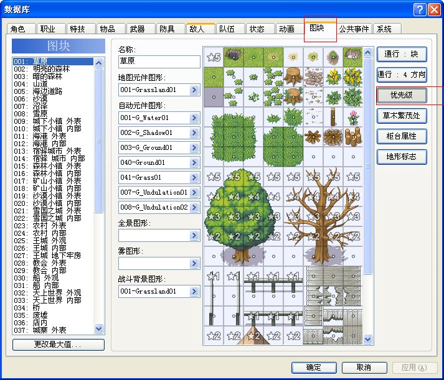
Task: Switch to the 动画 tab
Action: 290,29
